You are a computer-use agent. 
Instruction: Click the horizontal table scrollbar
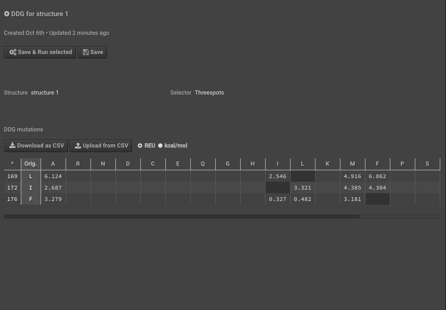point(182,217)
